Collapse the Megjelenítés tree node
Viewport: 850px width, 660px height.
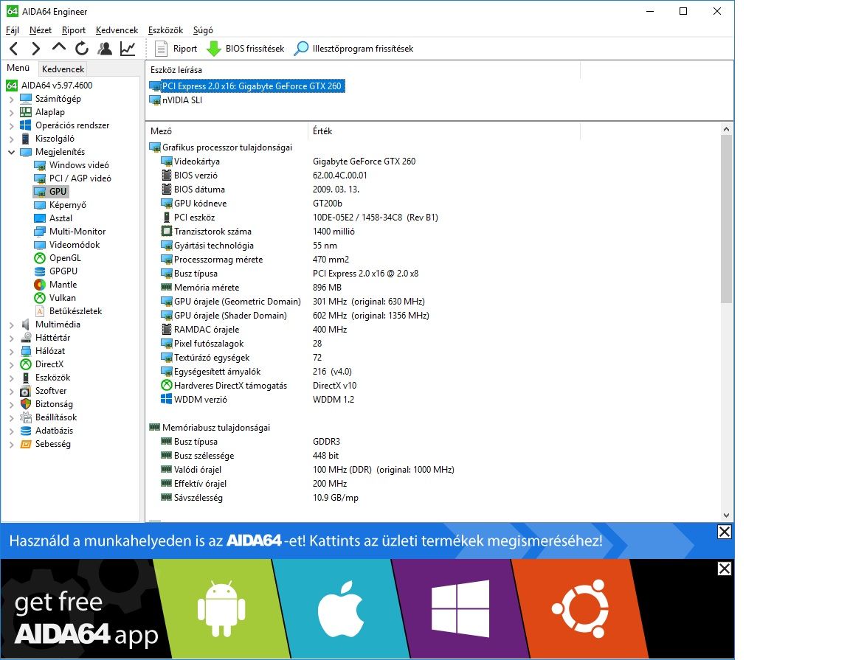coord(11,152)
